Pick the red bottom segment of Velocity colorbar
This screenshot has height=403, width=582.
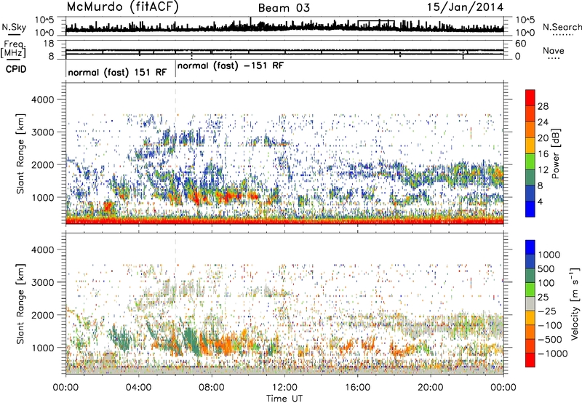tap(530, 360)
